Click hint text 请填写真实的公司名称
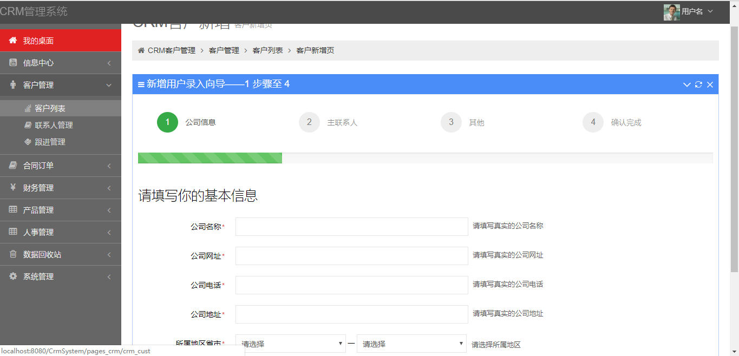 point(508,226)
